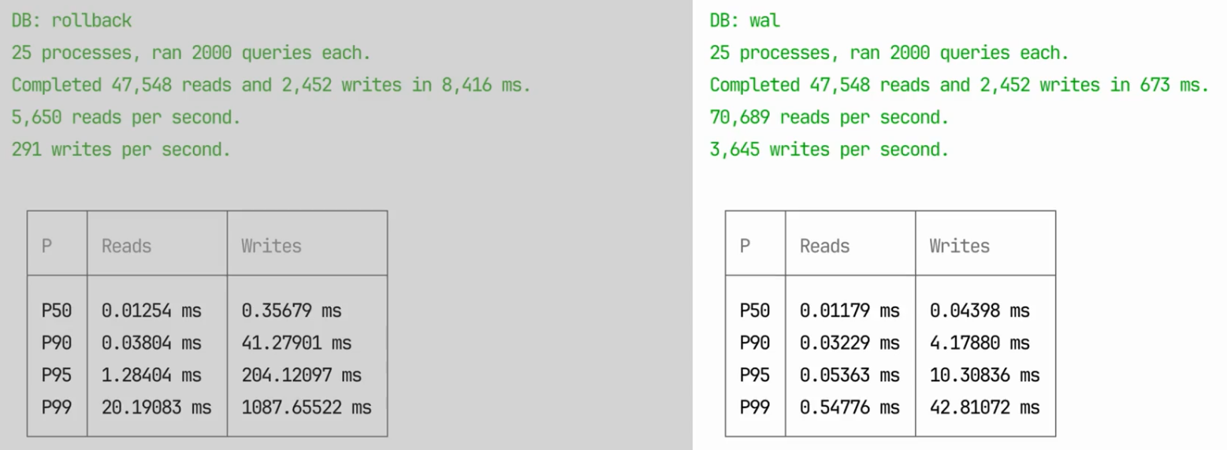The height and width of the screenshot is (450, 1227).
Task: Click the "DB: wal" heading
Action: 745,21
